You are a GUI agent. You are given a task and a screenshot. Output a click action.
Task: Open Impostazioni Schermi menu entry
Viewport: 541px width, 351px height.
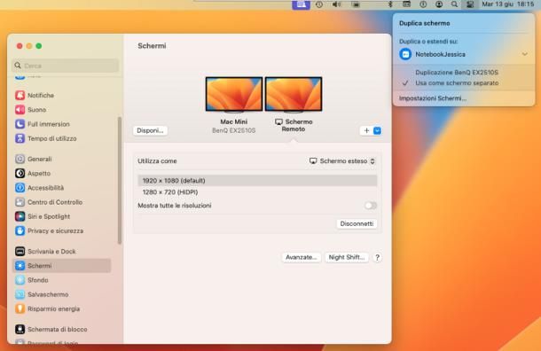point(433,98)
